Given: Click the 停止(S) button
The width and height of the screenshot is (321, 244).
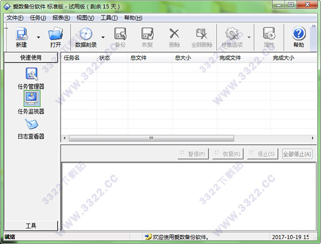Looking at the screenshot, I should [x=263, y=154].
